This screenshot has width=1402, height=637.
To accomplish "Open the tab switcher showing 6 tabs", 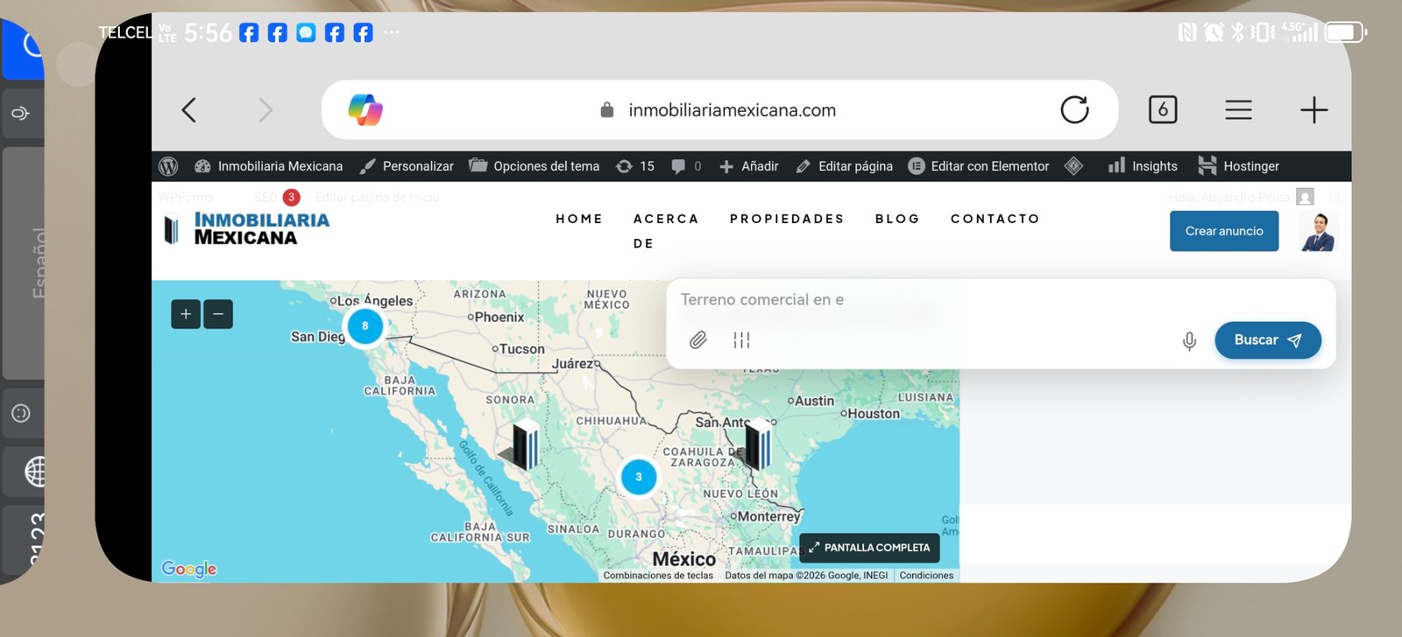I will 1163,110.
